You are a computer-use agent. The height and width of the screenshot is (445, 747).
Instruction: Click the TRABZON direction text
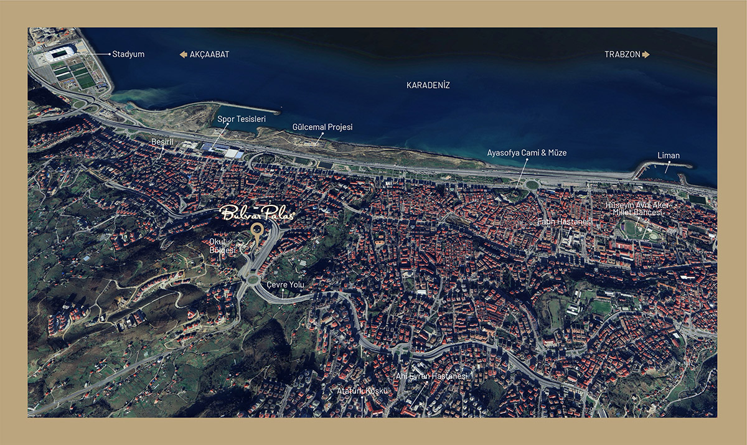click(x=622, y=55)
